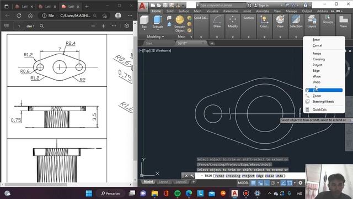Expand the Solid Editing panel arrow
The image size is (353, 199).
tap(201, 37)
